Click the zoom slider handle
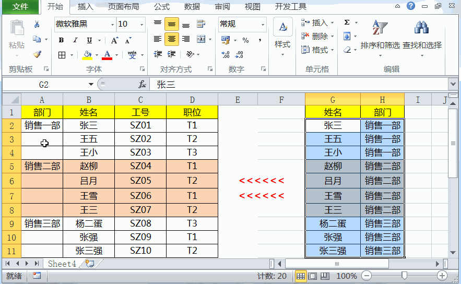This screenshot has height=284, width=461. [405, 276]
